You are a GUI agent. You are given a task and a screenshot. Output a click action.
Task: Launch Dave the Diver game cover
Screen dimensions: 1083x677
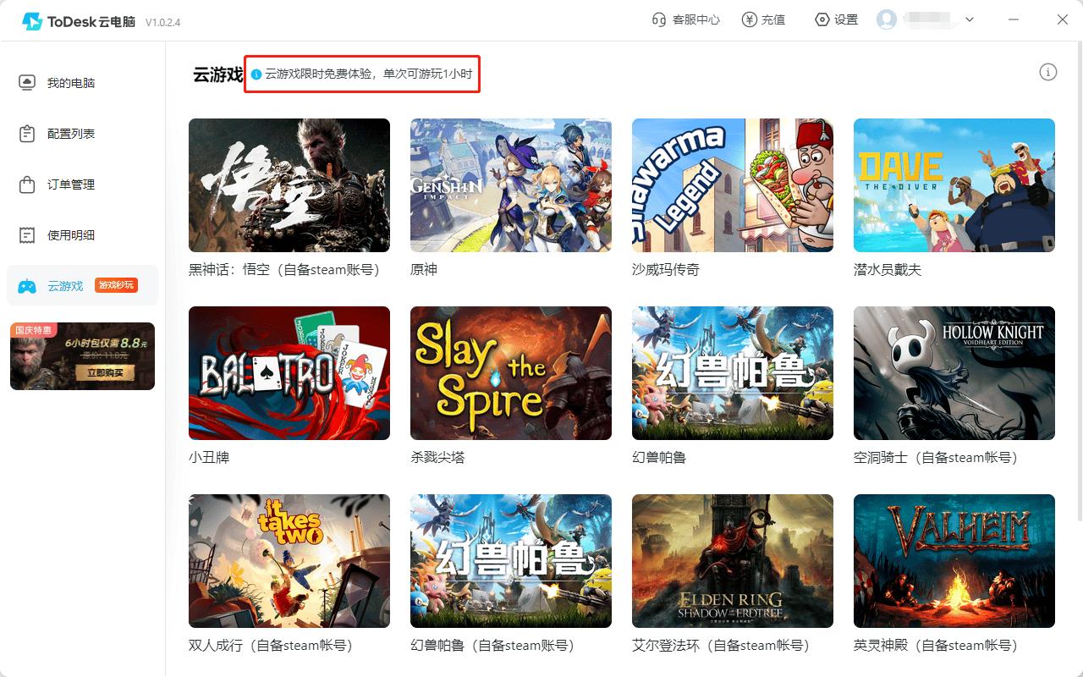click(x=954, y=184)
